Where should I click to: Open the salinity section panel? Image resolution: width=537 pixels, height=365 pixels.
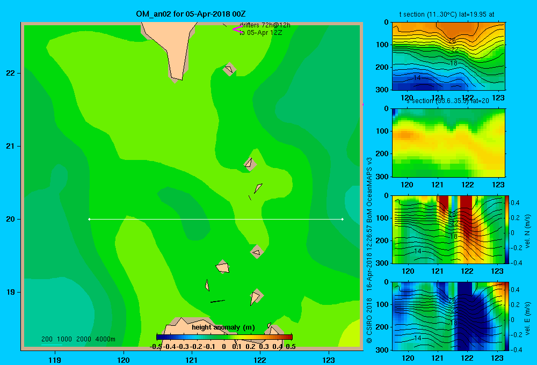click(448, 143)
